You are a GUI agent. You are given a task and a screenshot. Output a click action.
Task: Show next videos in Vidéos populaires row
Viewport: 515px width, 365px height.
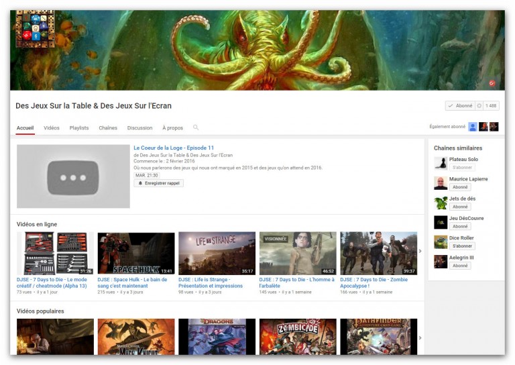click(x=420, y=337)
